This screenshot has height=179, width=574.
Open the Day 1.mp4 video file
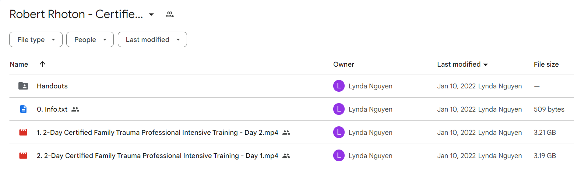coord(158,156)
